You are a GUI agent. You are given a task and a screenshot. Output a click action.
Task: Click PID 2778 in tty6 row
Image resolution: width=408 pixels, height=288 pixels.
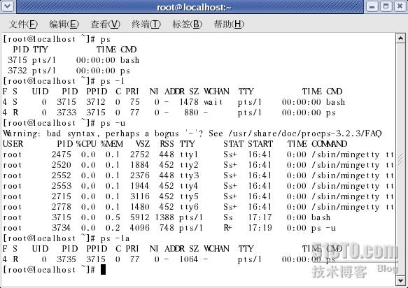[x=62, y=207]
